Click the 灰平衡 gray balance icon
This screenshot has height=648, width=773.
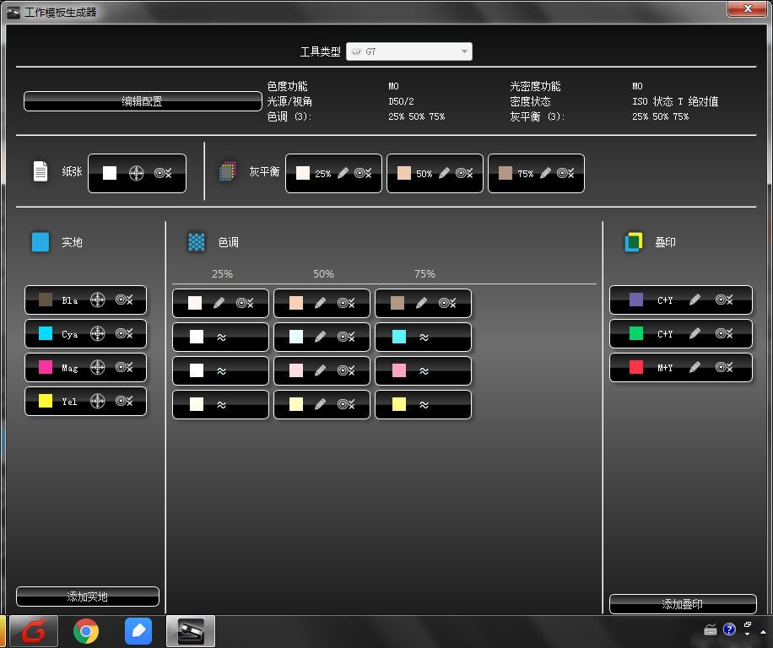pyautogui.click(x=227, y=171)
